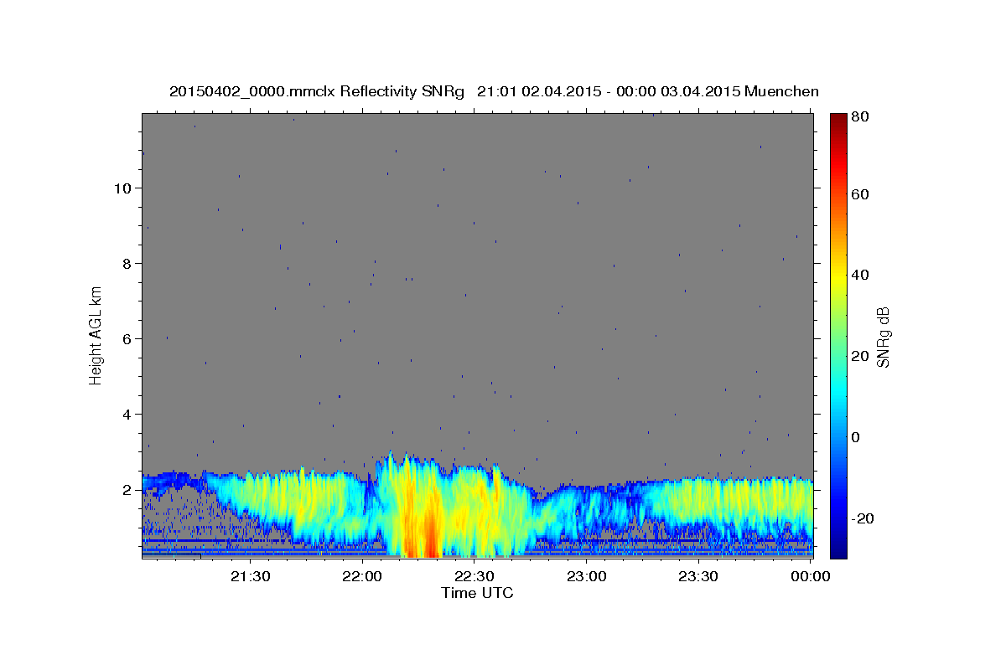This screenshot has height=670, width=1006.
Task: Click colorbar value 20 (positive)
Action: tap(861, 356)
